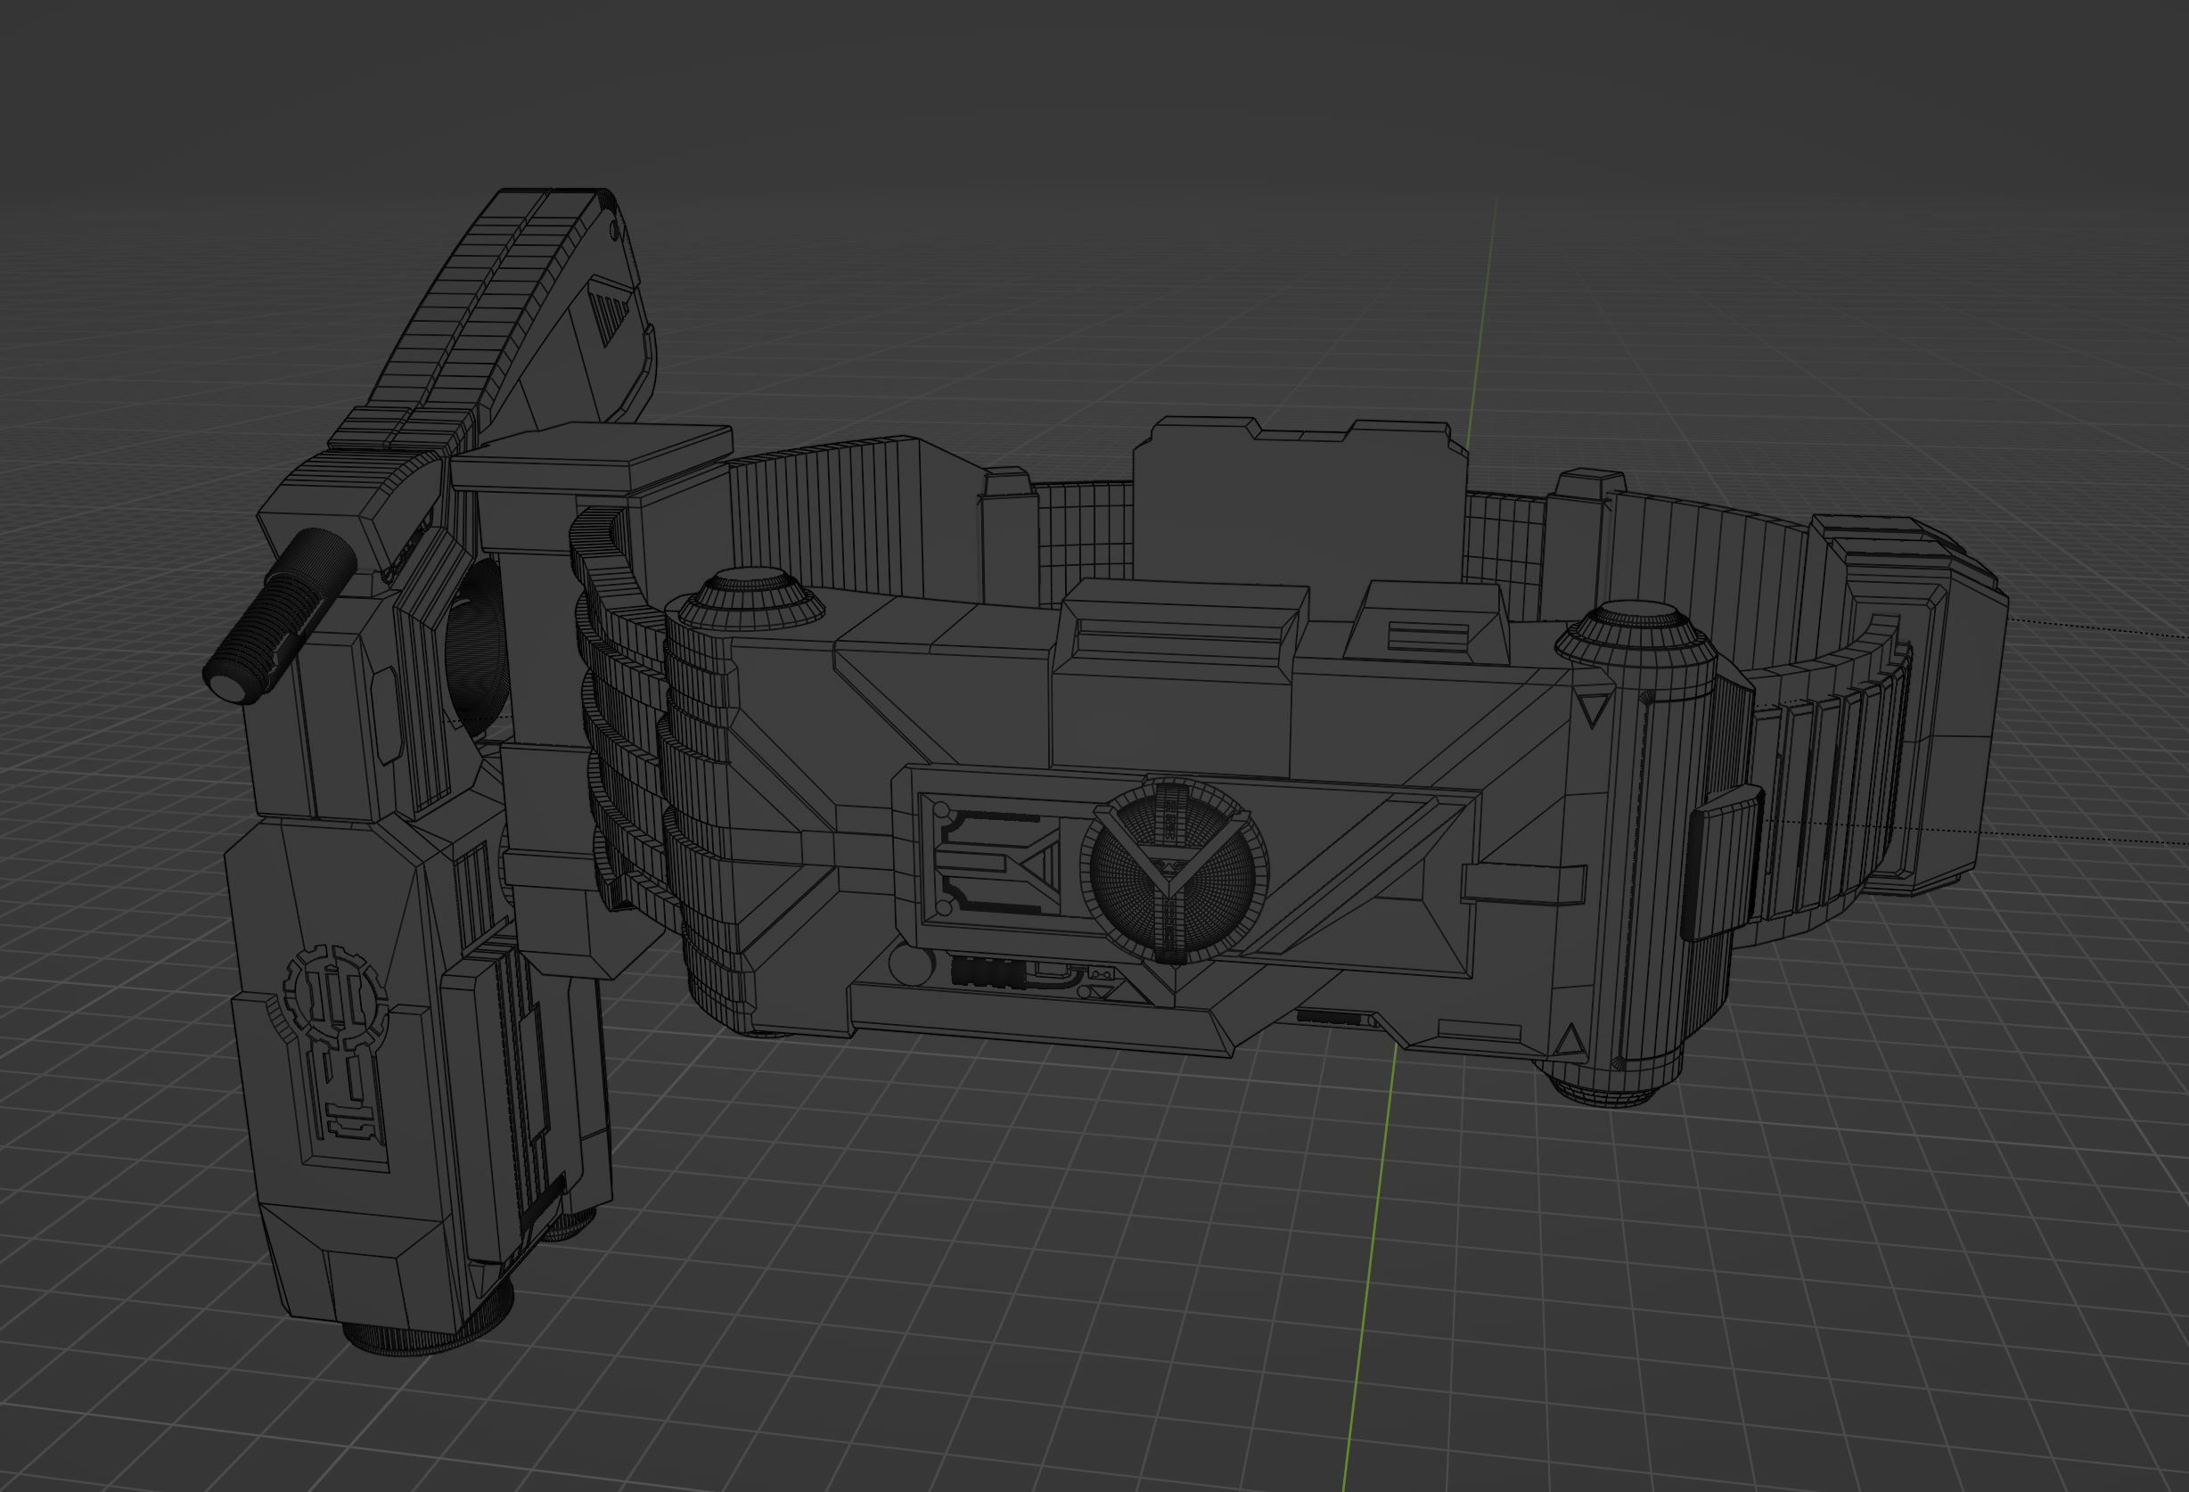
Task: Select the left domed cylinder cap on buckle
Action: click(x=750, y=598)
